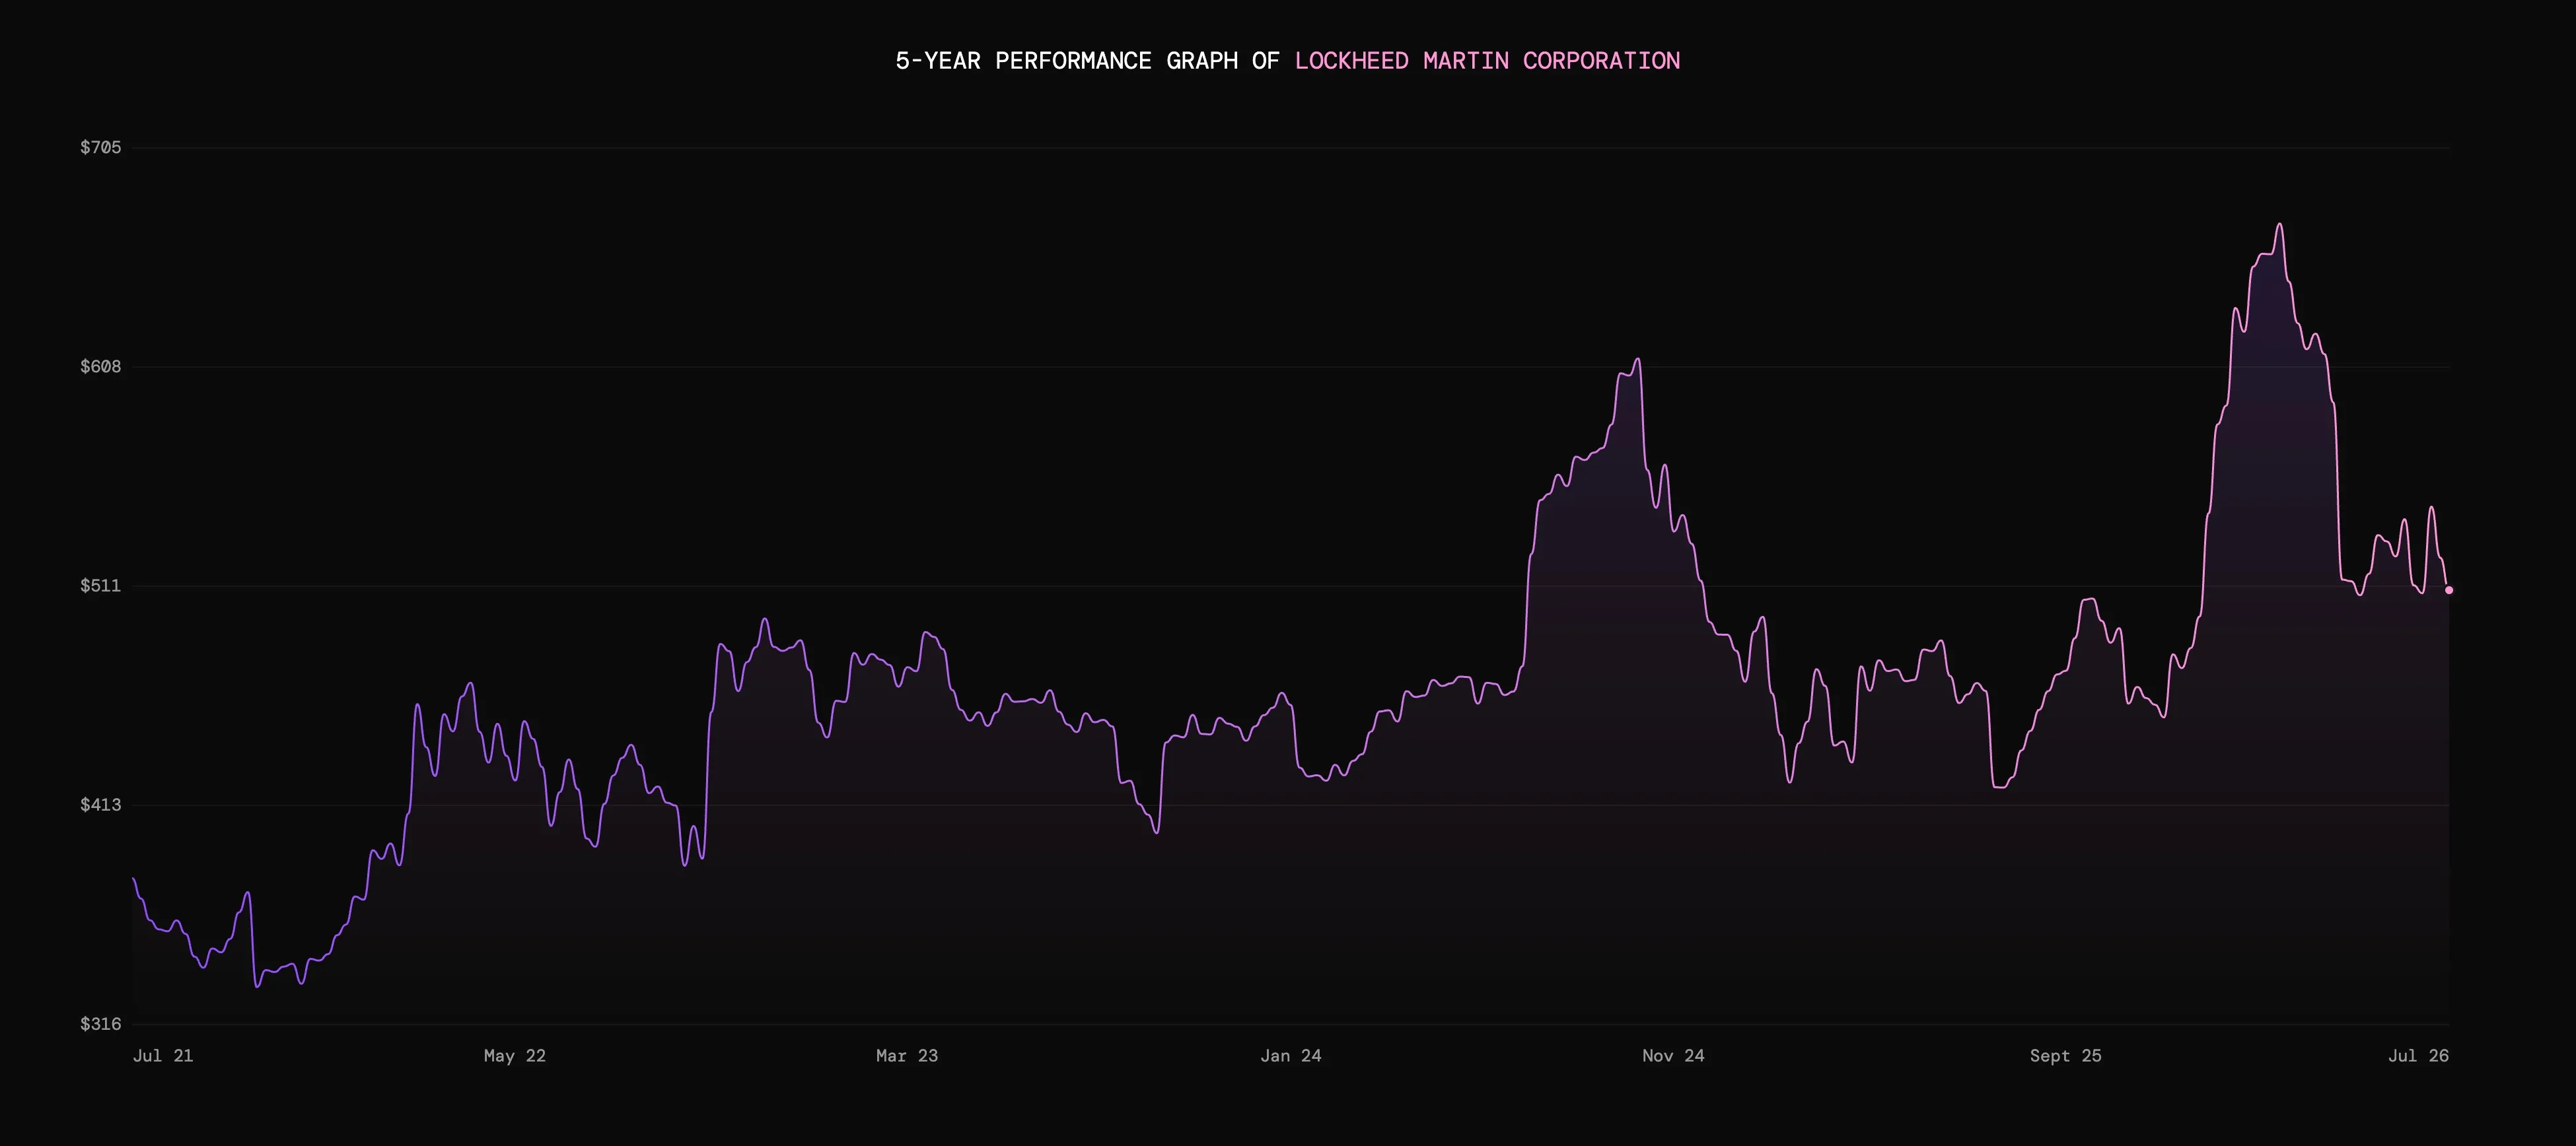2576x1146 pixels.
Task: Click the pink endpoint dot on the price line
Action: (2449, 590)
